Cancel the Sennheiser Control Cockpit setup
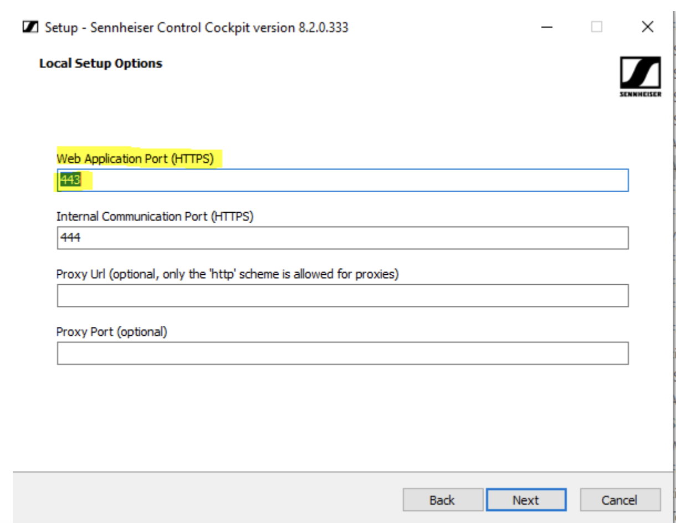This screenshot has height=523, width=676. [x=621, y=499]
